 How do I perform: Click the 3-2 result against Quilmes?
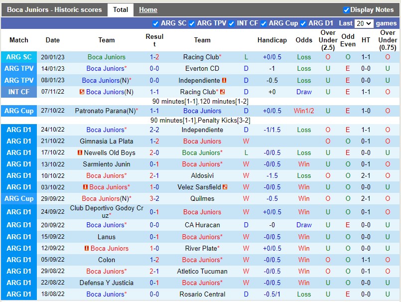point(154,198)
